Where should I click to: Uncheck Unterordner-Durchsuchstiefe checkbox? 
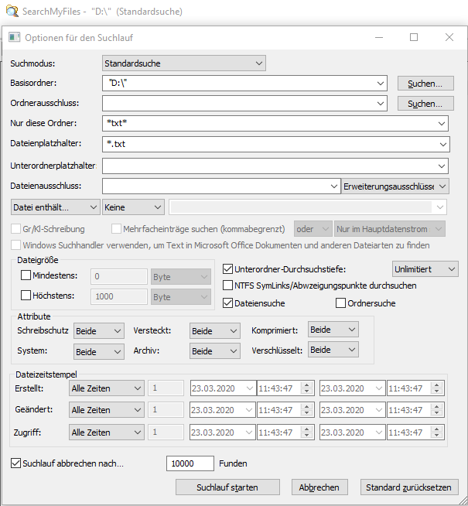tap(227, 268)
